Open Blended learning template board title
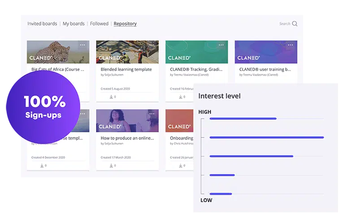 (126, 69)
